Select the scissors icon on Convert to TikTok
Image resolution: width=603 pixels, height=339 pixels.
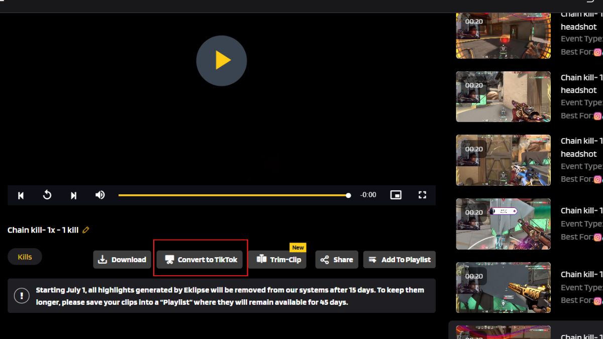[x=170, y=260]
